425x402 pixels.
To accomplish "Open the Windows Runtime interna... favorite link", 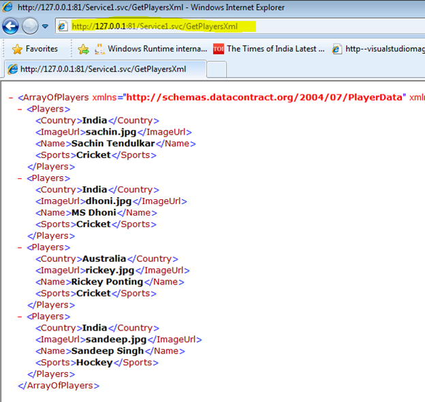I will coord(151,49).
